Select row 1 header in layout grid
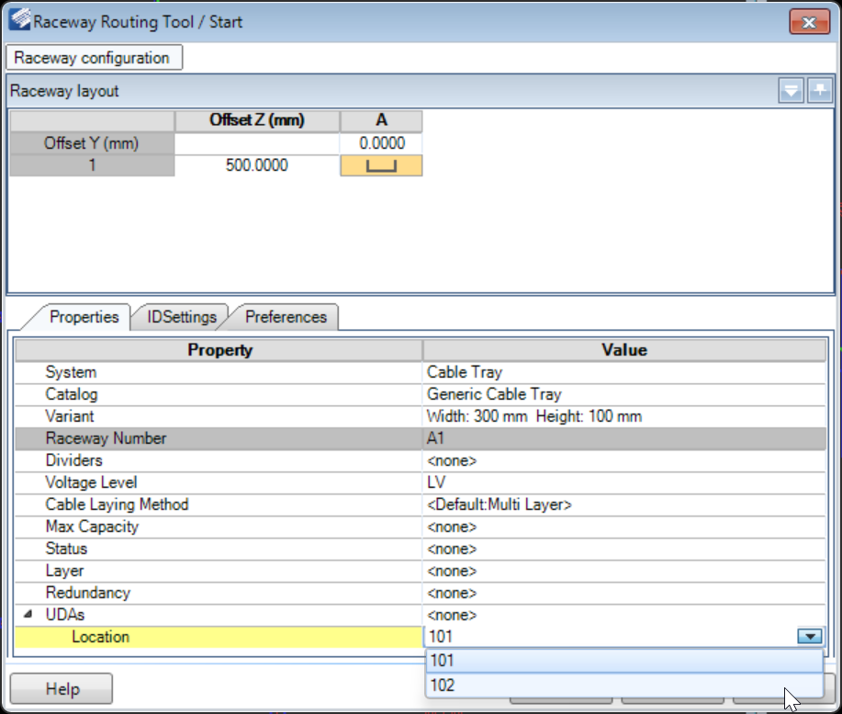 [x=92, y=165]
